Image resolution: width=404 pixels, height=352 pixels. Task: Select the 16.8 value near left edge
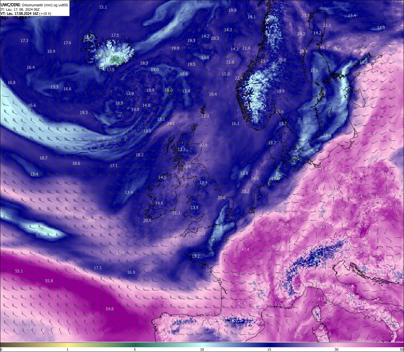(11, 82)
